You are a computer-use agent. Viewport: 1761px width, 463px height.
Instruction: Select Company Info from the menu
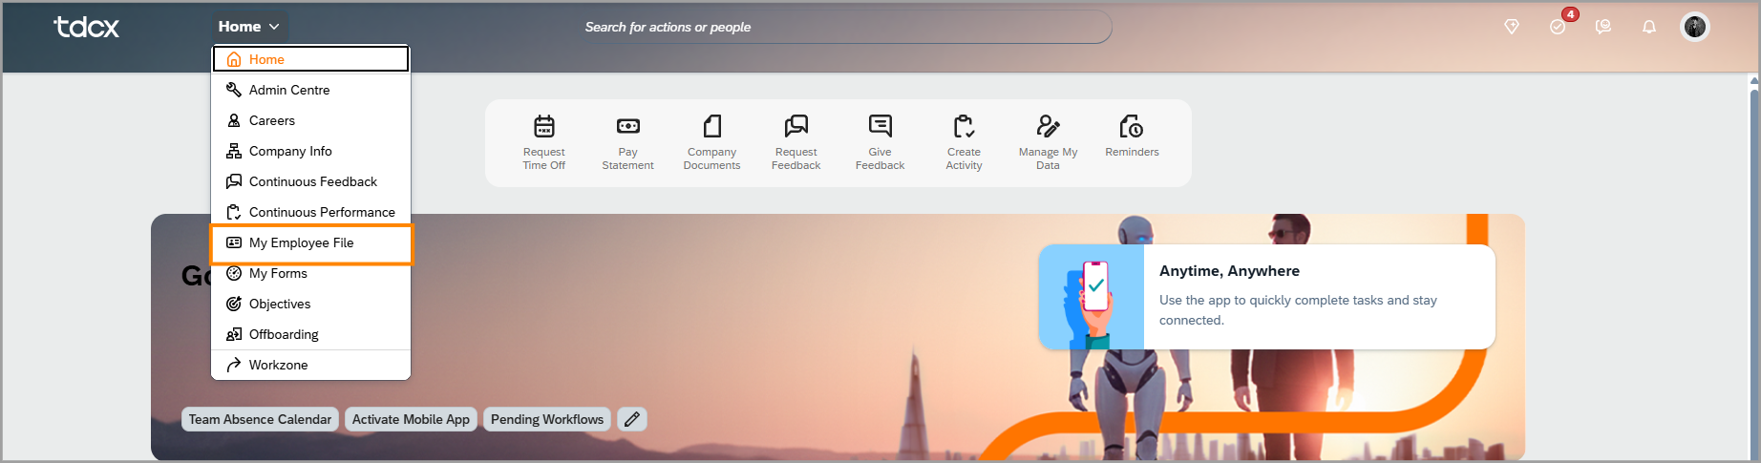point(311,151)
